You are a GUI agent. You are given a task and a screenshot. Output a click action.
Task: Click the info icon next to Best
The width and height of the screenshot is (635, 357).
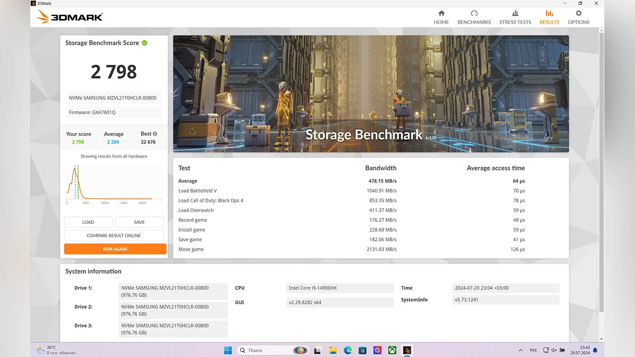(155, 134)
